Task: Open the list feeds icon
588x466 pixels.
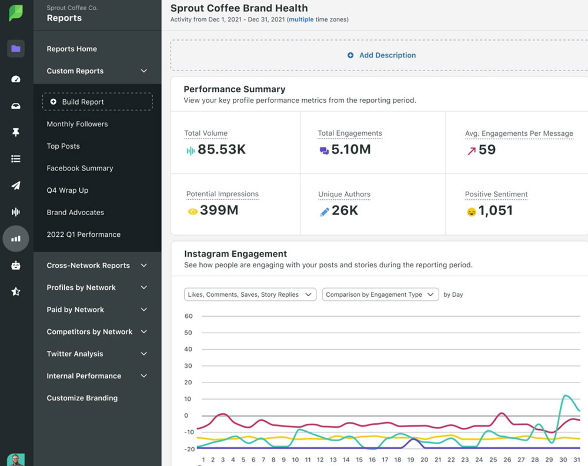Action: (x=16, y=159)
